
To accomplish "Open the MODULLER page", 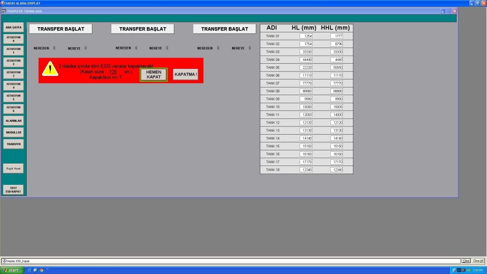I will [13, 132].
